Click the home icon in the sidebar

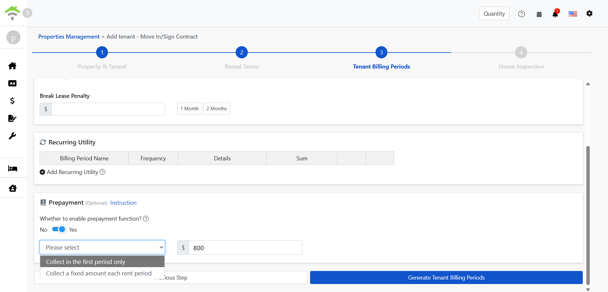click(12, 66)
